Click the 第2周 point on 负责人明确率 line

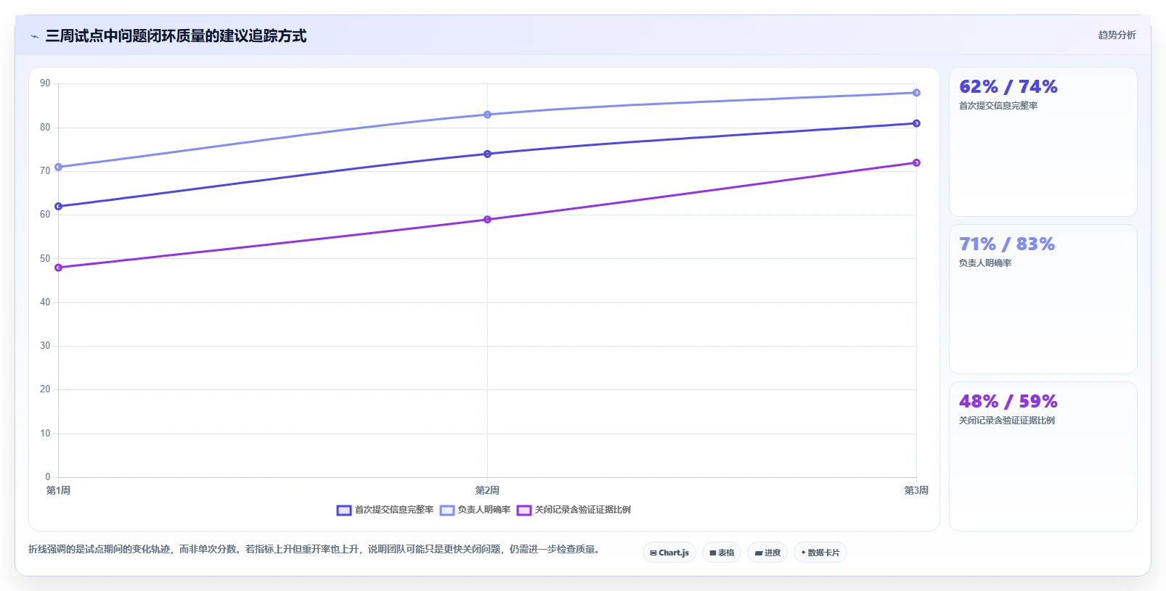(x=487, y=115)
